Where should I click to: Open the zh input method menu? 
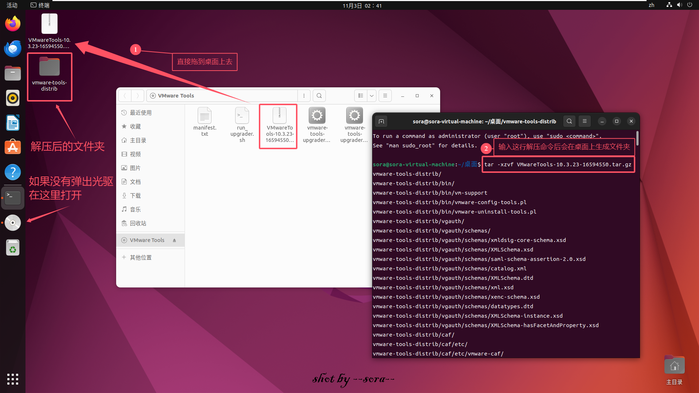point(651,5)
